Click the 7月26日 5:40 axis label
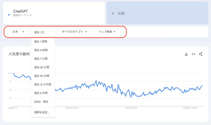The image size is (211, 125). (131, 108)
